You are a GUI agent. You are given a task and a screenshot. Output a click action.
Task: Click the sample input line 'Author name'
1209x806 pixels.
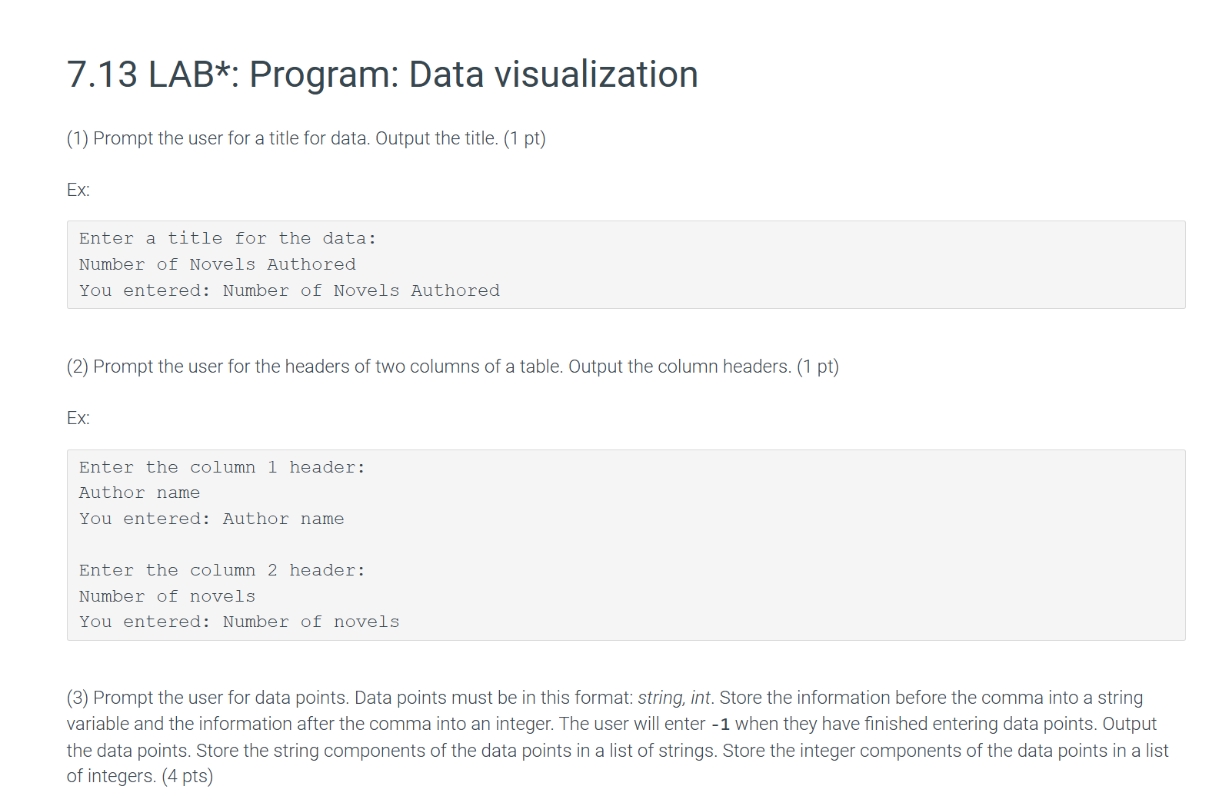click(x=139, y=493)
